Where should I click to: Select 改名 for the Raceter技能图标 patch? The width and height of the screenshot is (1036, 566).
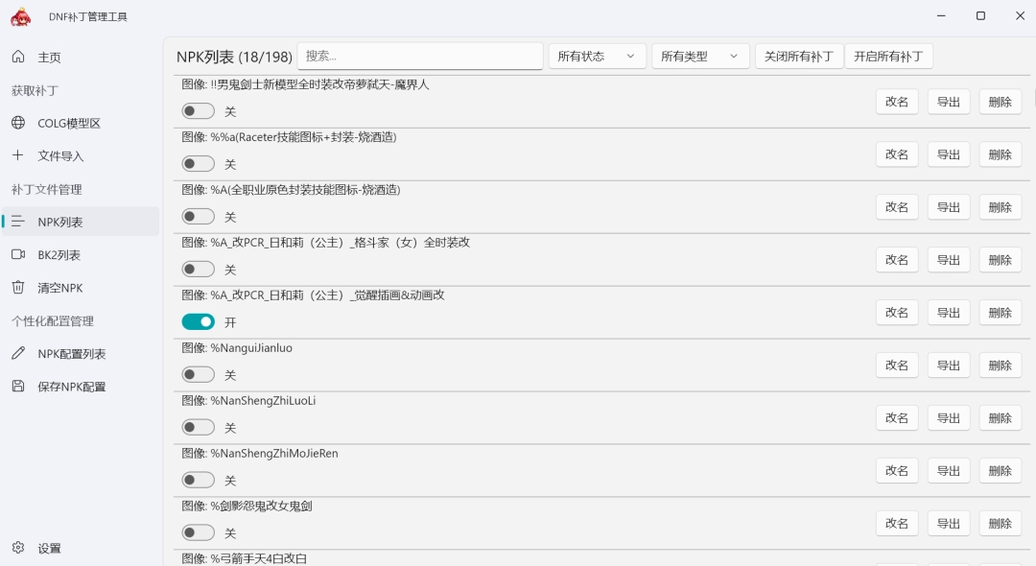[x=896, y=153]
